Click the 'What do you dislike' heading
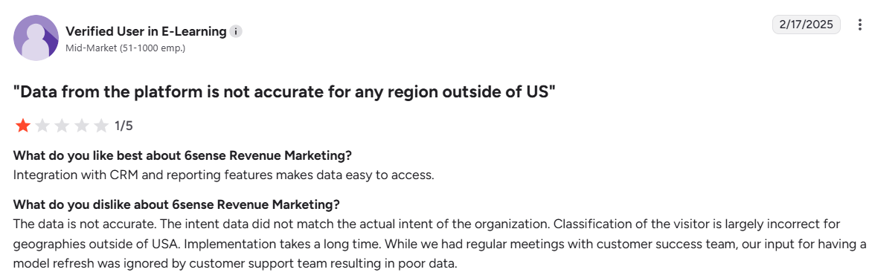This screenshot has width=869, height=278. coord(176,205)
